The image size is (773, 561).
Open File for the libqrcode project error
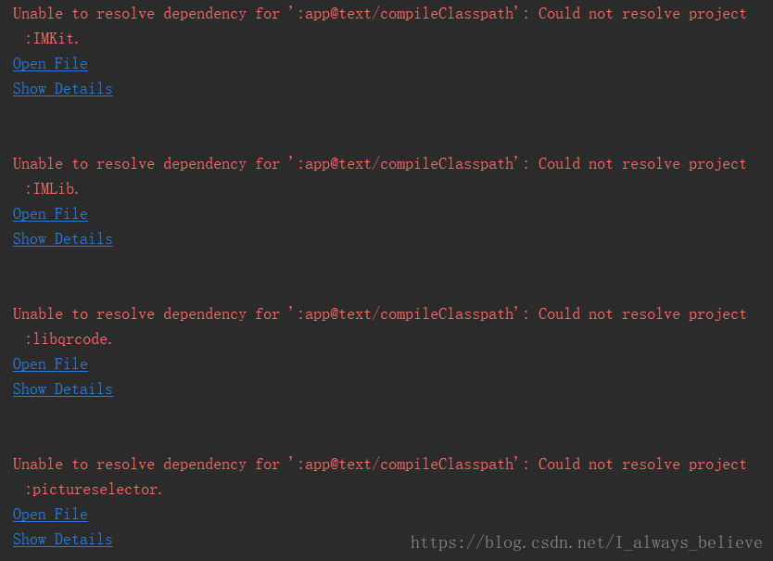[50, 363]
